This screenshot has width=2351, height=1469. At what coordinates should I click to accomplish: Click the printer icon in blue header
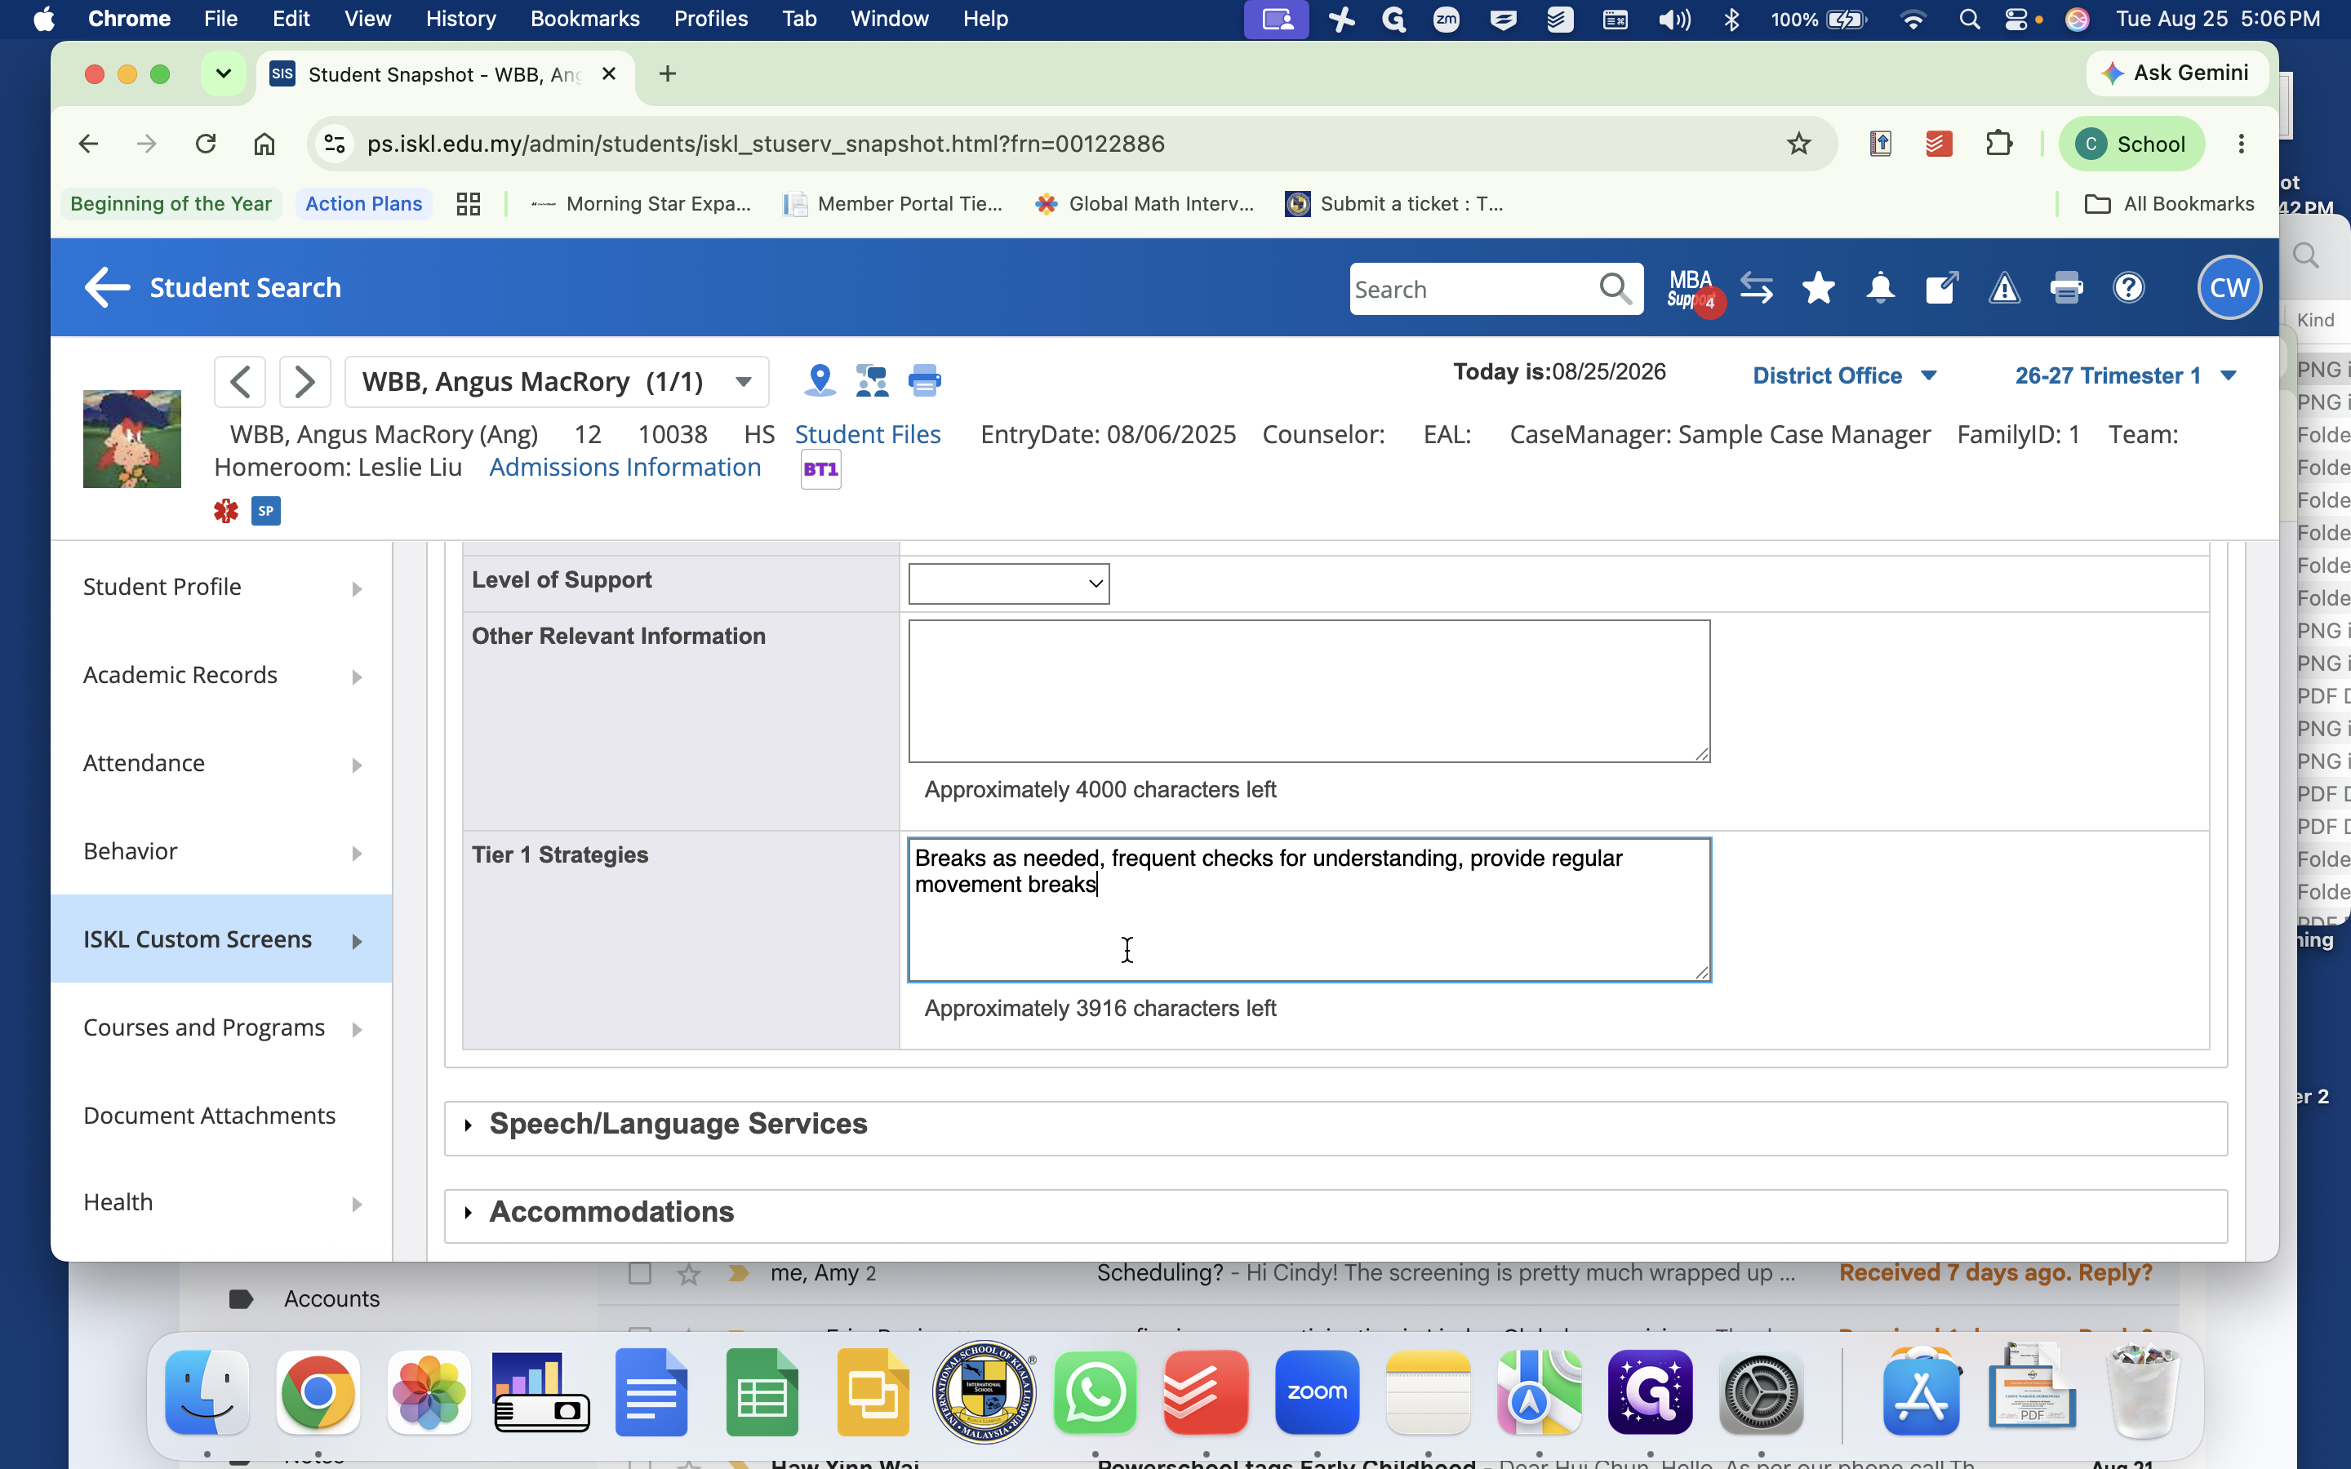(x=2066, y=287)
